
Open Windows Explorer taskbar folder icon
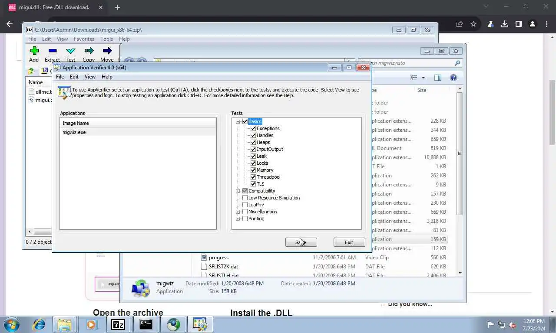(x=64, y=324)
